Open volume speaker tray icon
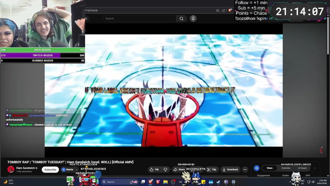The image size is (330, 186). [x=313, y=182]
